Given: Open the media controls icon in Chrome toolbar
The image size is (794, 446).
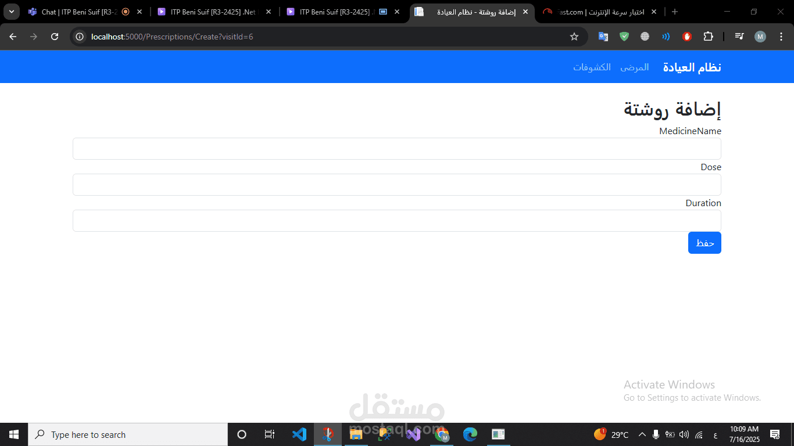Looking at the screenshot, I should (x=739, y=37).
